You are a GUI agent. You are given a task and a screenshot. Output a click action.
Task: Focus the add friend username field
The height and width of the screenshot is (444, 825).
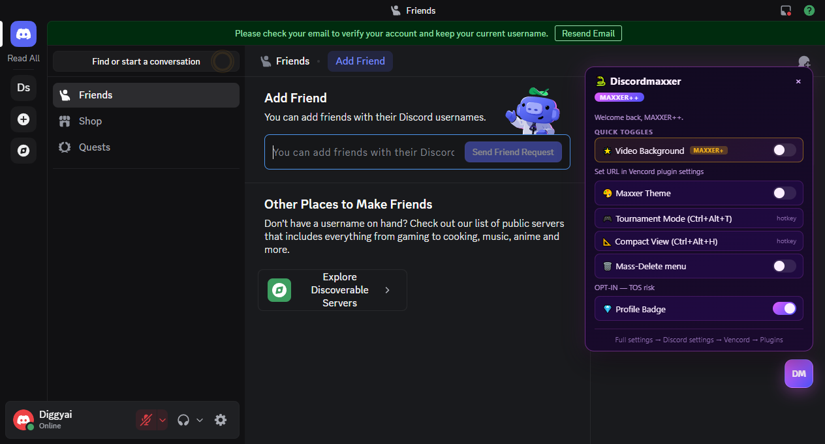364,152
